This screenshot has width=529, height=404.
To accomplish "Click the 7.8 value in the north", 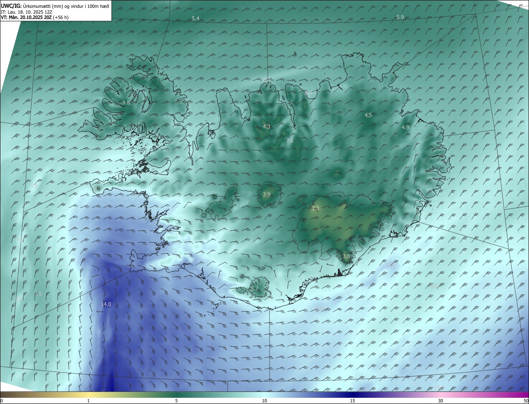I will point(290,140).
